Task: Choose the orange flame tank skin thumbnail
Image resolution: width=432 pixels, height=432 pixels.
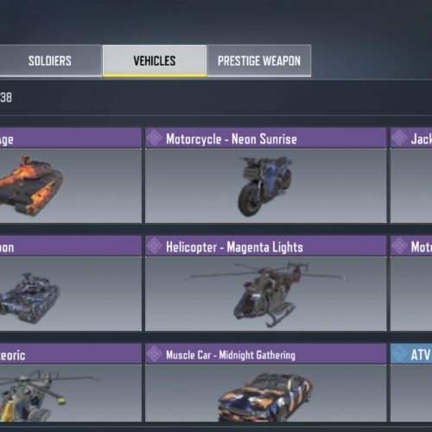Action: tap(30, 186)
